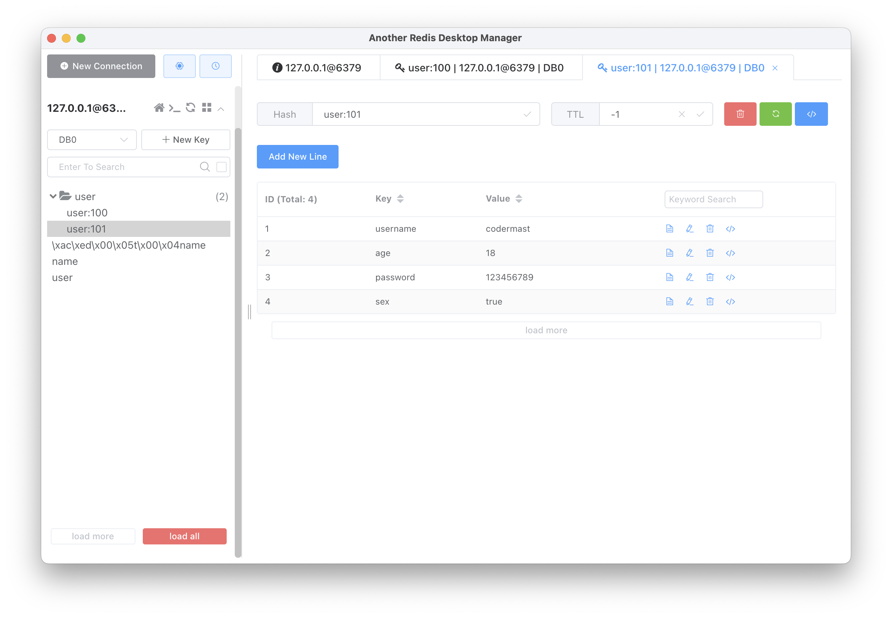This screenshot has width=892, height=618.
Task: Click the red load all button
Action: click(x=184, y=536)
